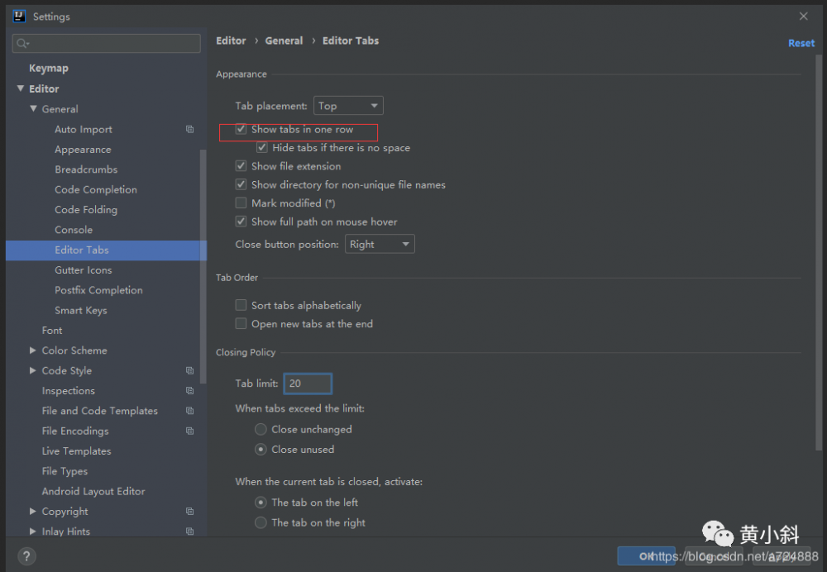Open Postfix Completion settings
Screen dimensions: 827x572
[x=98, y=290]
